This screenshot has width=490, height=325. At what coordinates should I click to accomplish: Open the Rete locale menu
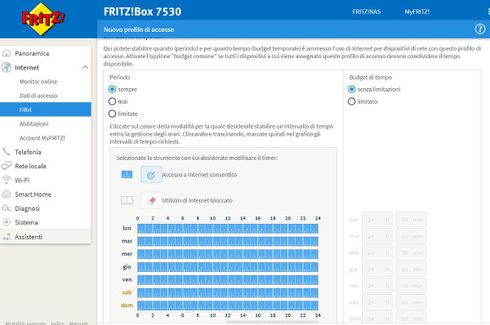[x=46, y=166]
